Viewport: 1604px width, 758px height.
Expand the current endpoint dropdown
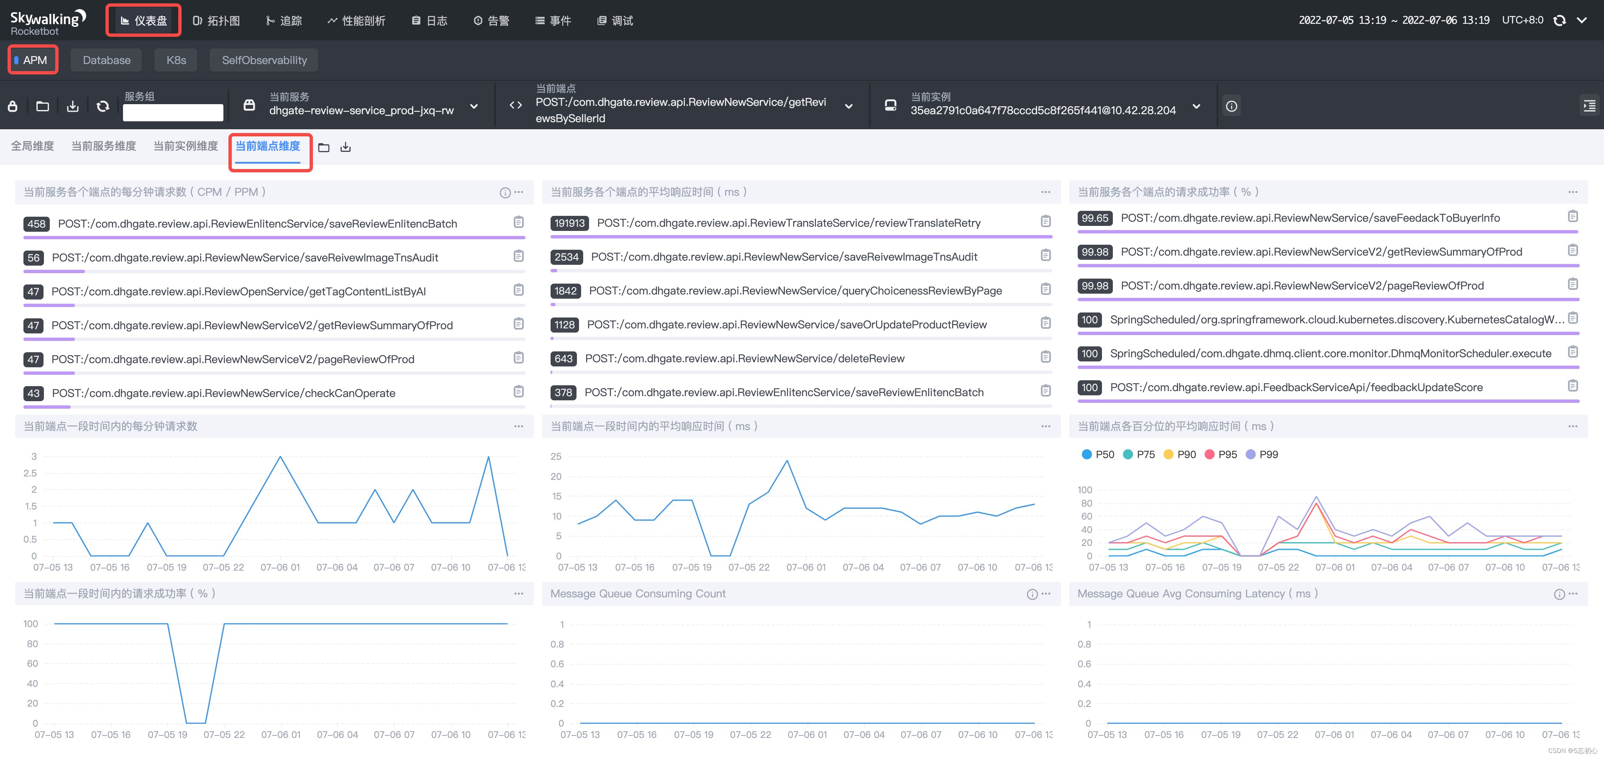tap(849, 107)
